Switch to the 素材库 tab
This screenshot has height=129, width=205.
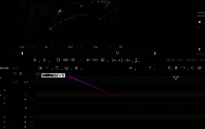(x=170, y=60)
